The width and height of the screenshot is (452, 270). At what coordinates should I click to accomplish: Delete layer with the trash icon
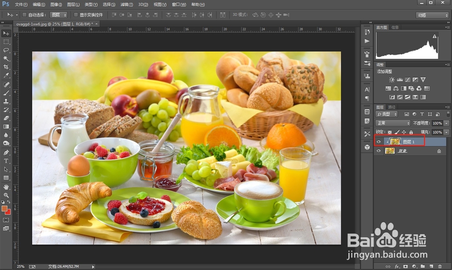tap(440, 266)
